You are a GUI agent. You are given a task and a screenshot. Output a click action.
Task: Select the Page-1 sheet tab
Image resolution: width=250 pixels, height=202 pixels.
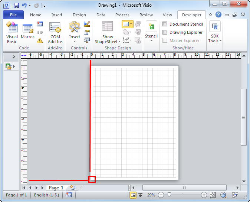56,188
